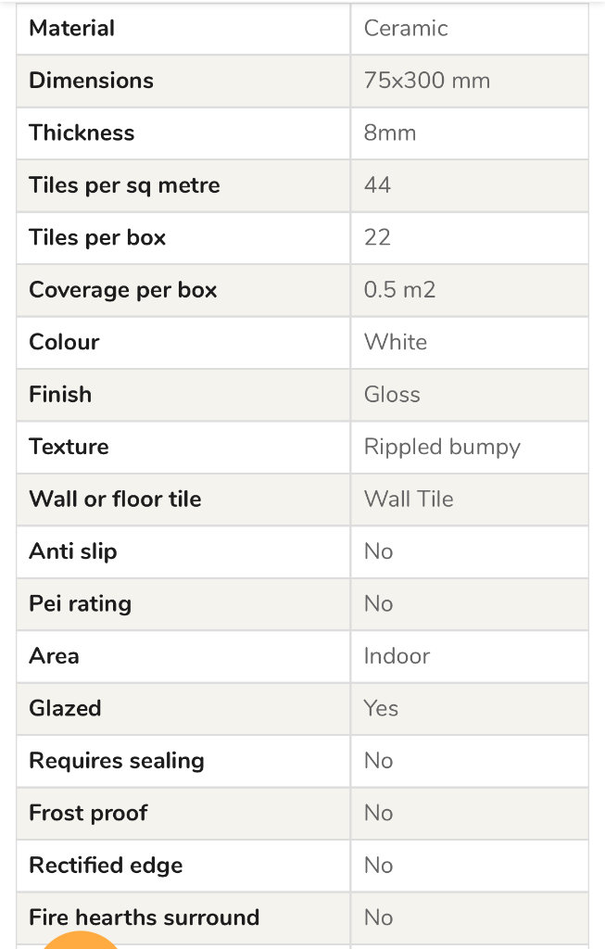
Task: Click the Area value Indoor
Action: [x=397, y=655]
